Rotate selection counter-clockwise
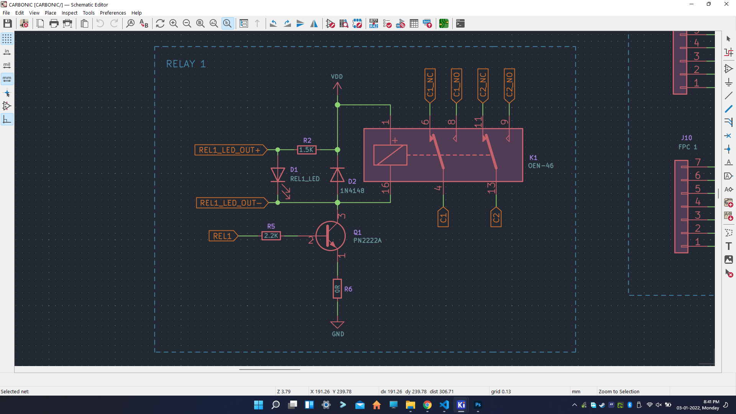 coord(273,24)
